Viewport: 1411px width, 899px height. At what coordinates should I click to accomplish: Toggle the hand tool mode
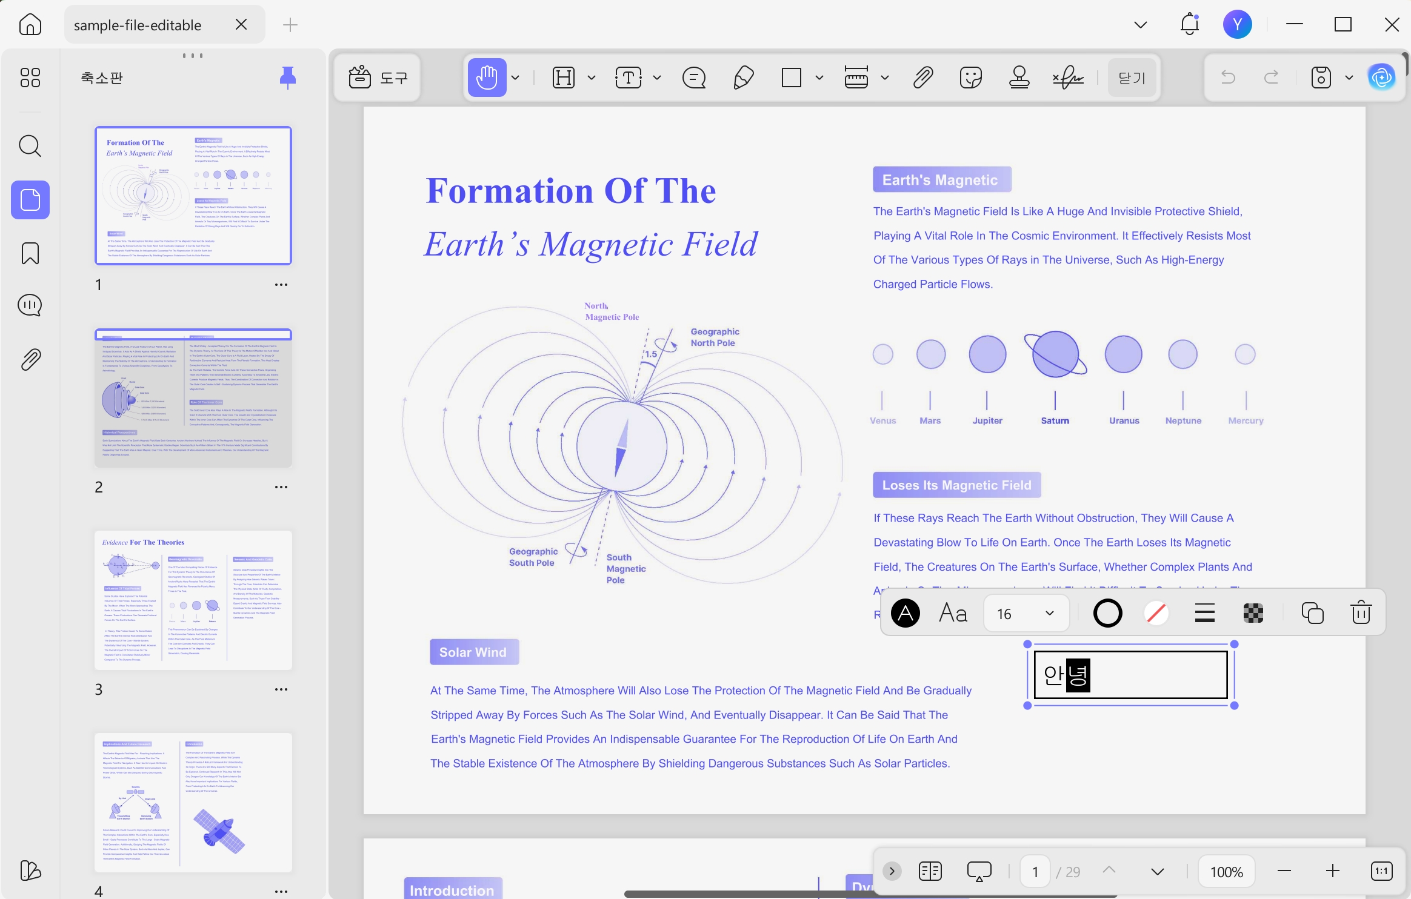[x=487, y=78]
